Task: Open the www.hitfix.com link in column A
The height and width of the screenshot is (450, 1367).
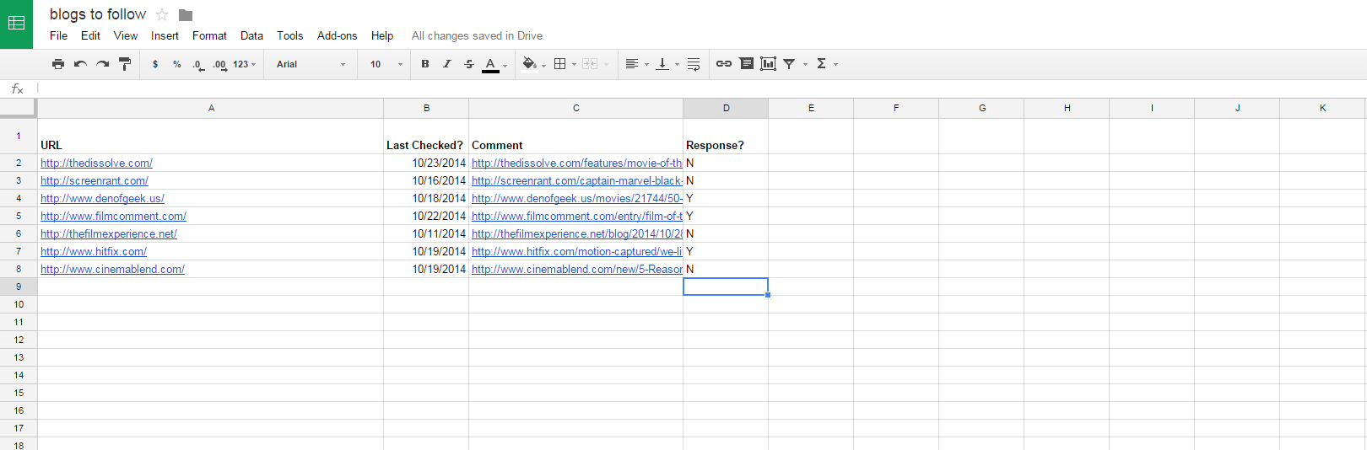Action: 94,251
